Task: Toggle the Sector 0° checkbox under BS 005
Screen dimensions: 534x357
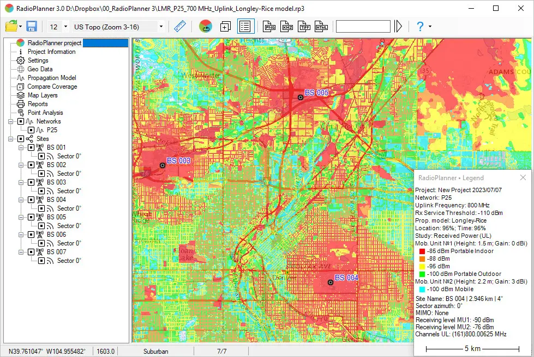Action: 41,226
